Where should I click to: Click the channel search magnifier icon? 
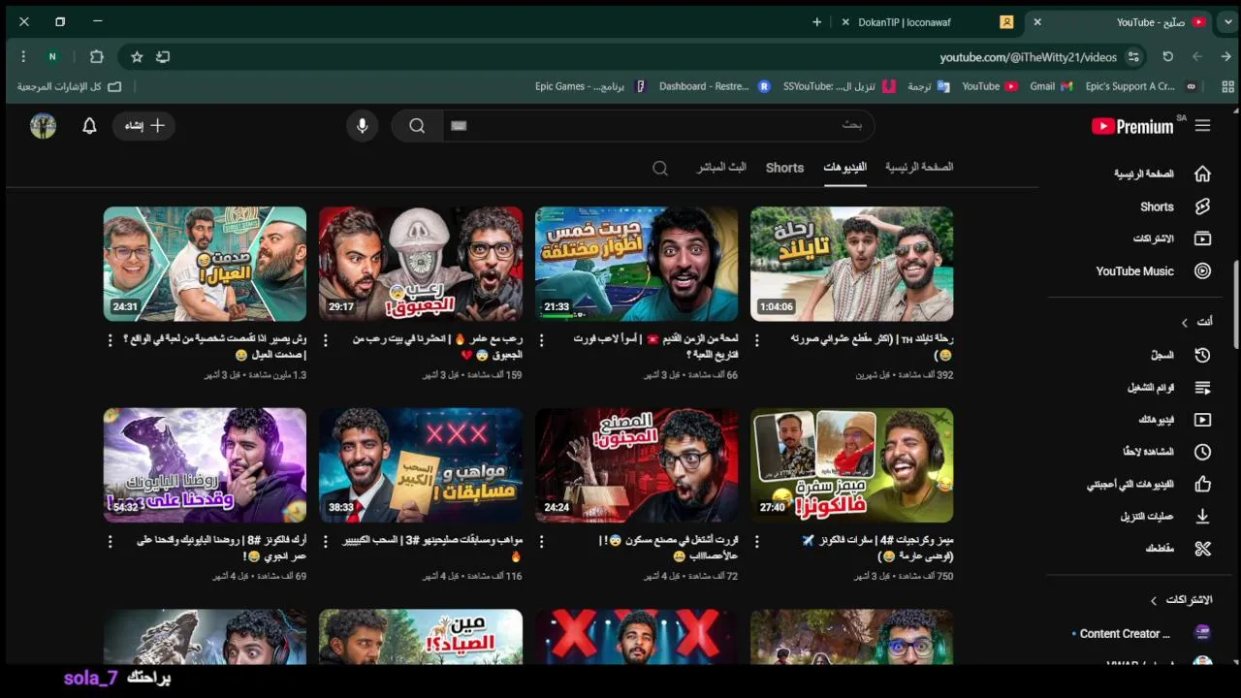click(660, 169)
